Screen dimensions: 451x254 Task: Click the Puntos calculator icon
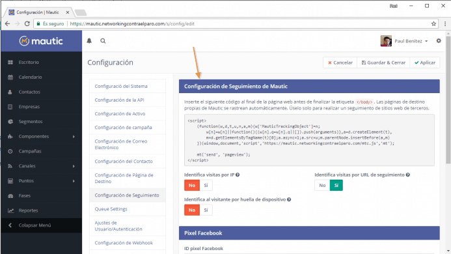pyautogui.click(x=10, y=181)
